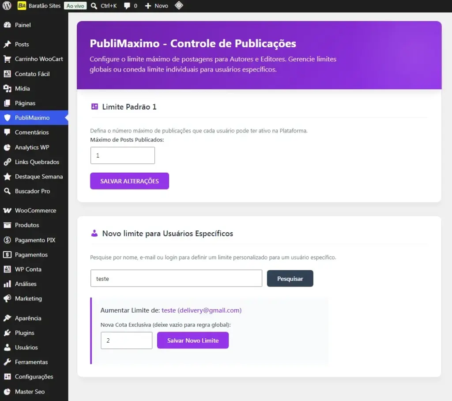Click WP Conta menu icon

click(7, 269)
